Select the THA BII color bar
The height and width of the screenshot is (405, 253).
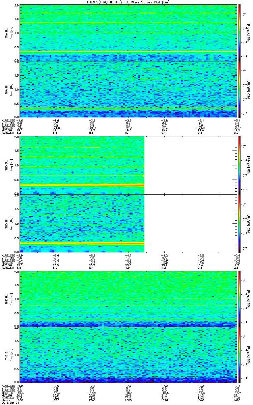[240, 89]
